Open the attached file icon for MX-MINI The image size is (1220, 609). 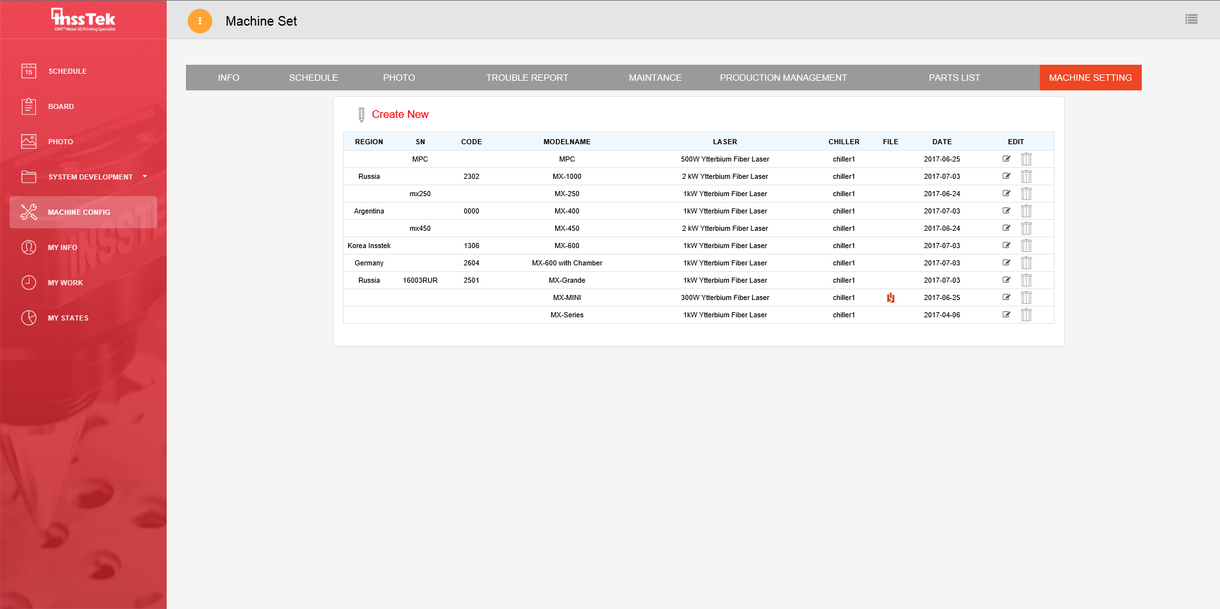click(x=890, y=297)
